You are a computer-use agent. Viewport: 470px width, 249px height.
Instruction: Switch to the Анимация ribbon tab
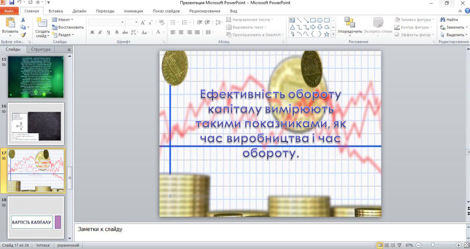(x=134, y=11)
